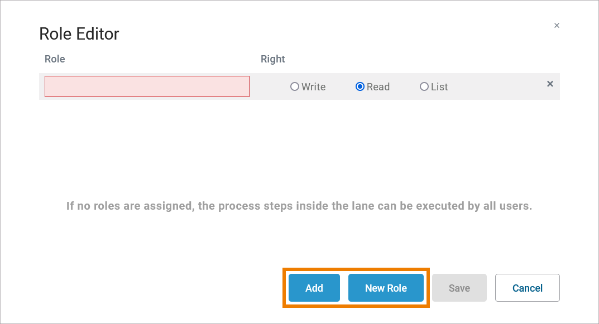
Task: Click the New Role button
Action: [386, 288]
